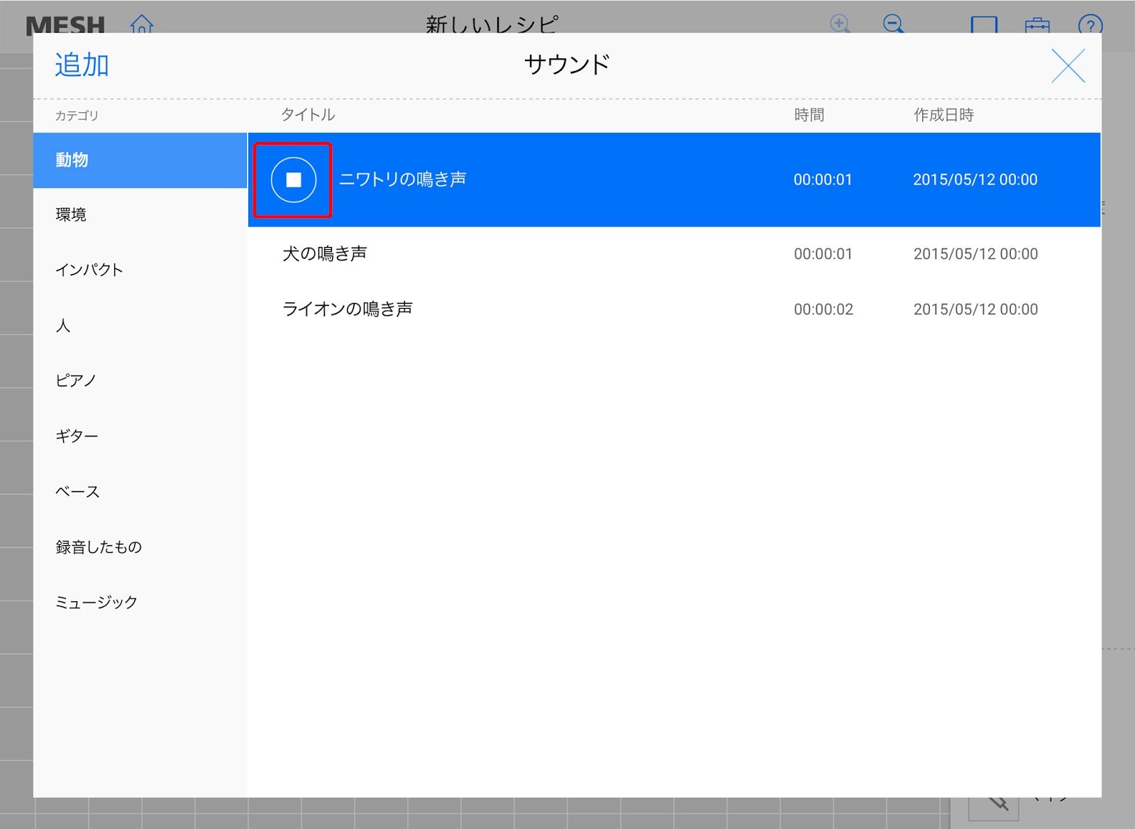Click the home icon in MESH header

(142, 24)
